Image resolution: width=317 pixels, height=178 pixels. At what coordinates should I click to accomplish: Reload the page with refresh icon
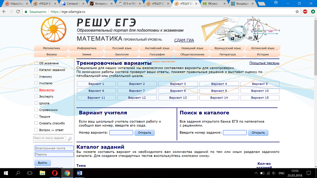[18, 12]
